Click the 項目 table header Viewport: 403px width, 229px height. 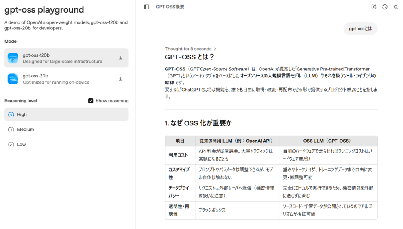(180, 141)
